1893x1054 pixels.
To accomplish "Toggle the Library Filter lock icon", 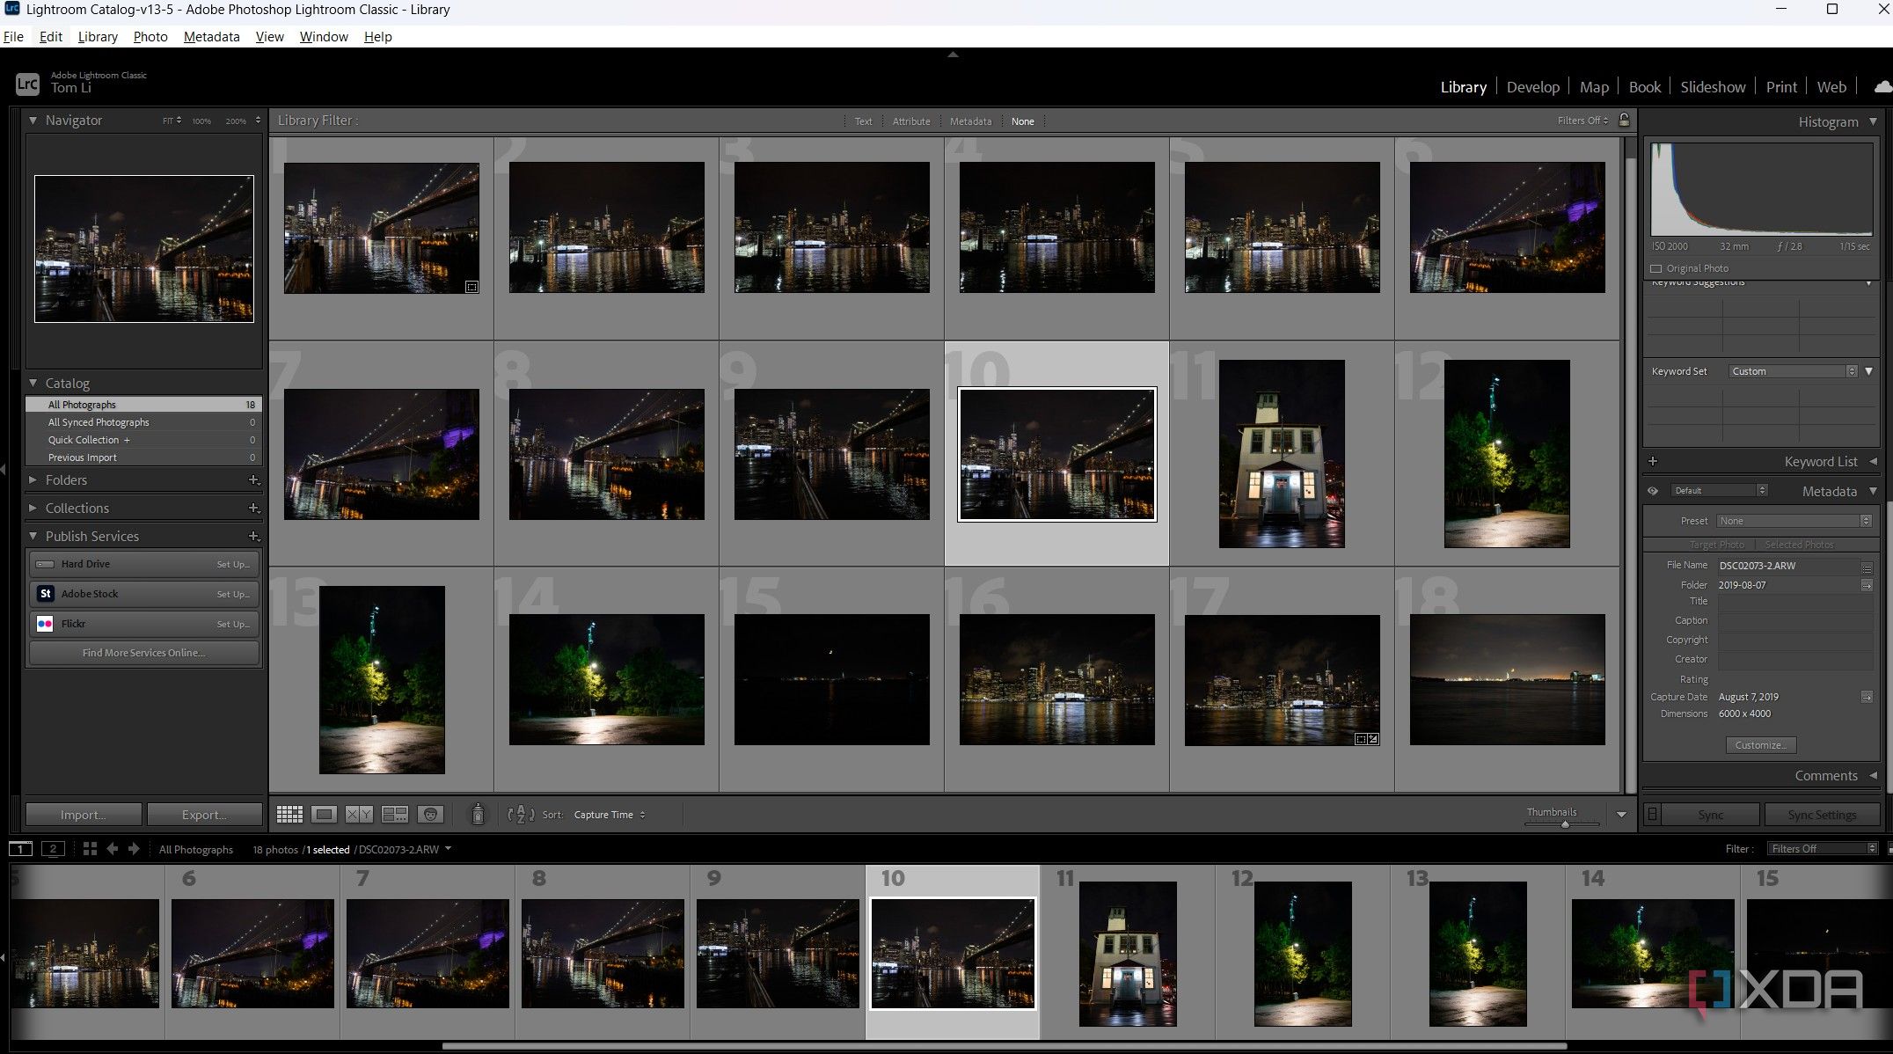I will 1625,121.
